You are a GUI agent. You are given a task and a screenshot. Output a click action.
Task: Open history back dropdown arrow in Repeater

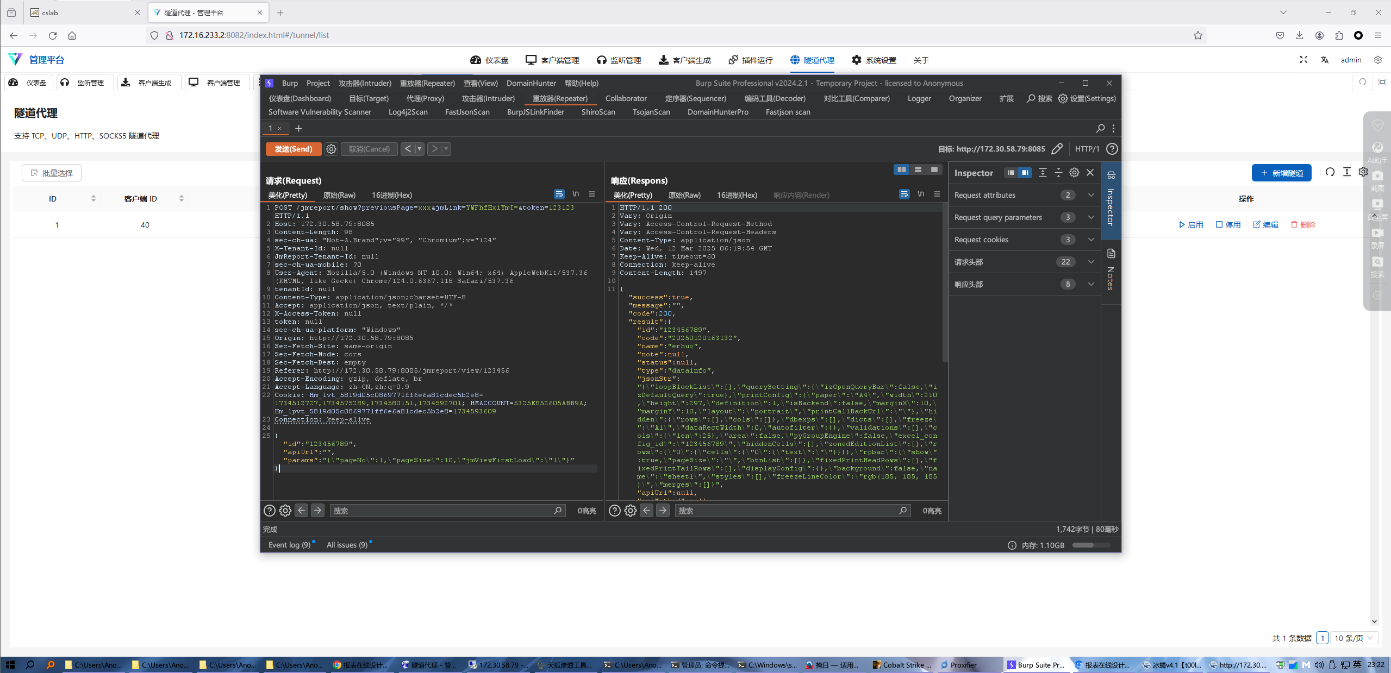pyautogui.click(x=419, y=149)
